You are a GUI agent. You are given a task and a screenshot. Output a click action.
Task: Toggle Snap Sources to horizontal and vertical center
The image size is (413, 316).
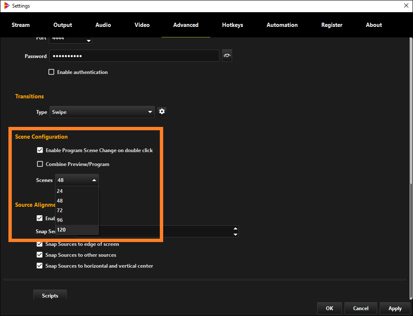click(x=40, y=266)
